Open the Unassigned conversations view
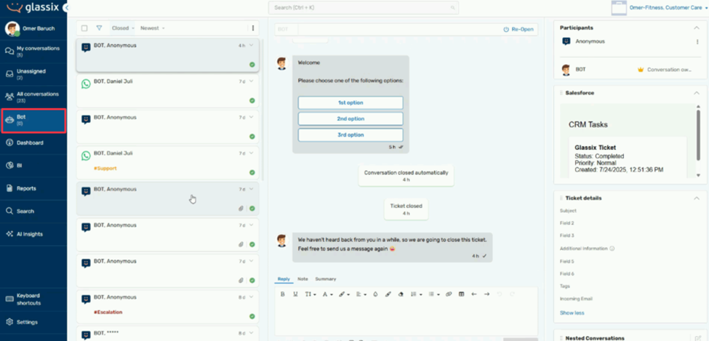Screen dimensions: 709x341 point(33,73)
